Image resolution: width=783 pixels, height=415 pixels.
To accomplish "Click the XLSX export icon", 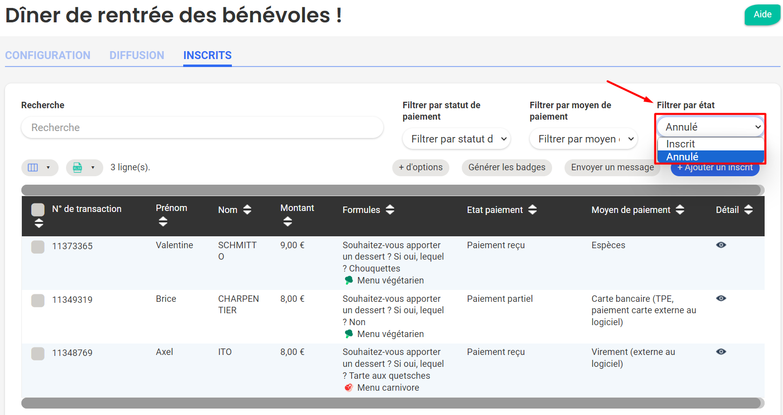I will [x=77, y=168].
